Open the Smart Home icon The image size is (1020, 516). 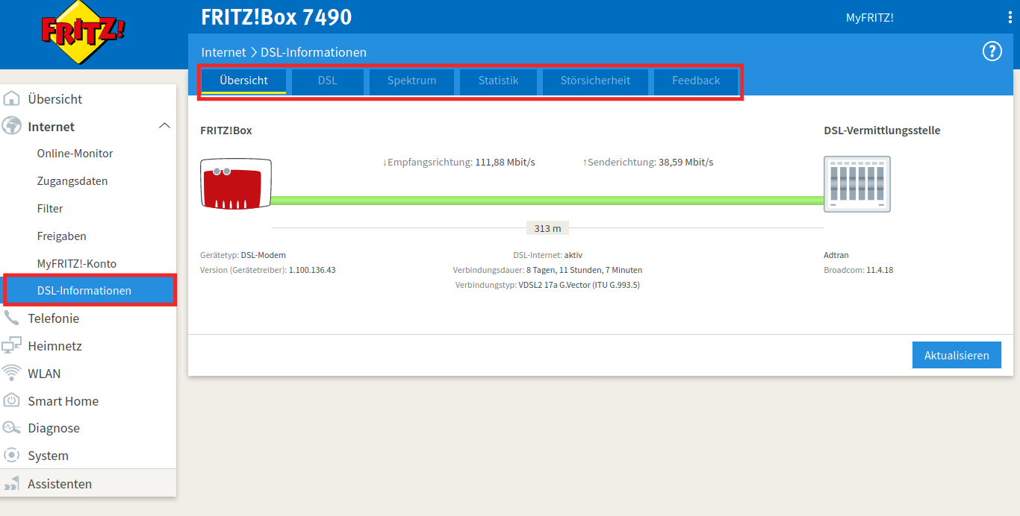click(13, 400)
